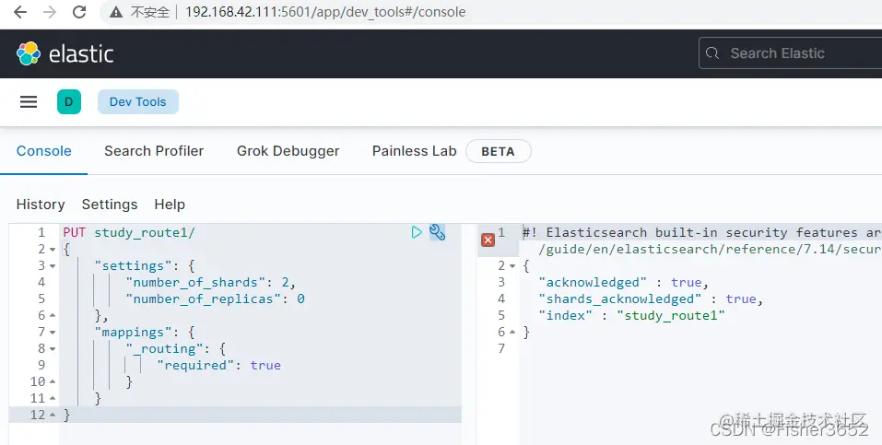Click editor line number 5
The width and height of the screenshot is (882, 445).
(41, 299)
